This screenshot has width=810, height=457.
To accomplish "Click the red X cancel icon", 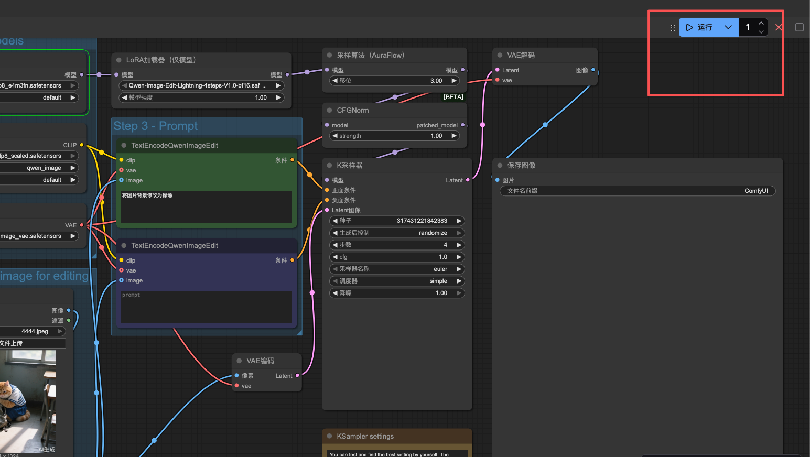I will point(779,27).
